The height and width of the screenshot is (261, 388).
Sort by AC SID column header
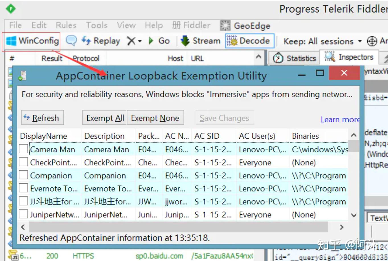(214, 136)
